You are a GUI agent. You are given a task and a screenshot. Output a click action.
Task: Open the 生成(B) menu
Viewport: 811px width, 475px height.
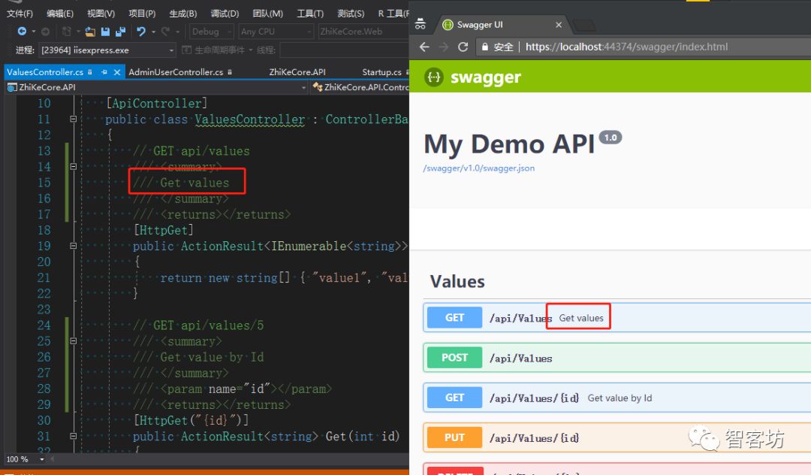(183, 14)
